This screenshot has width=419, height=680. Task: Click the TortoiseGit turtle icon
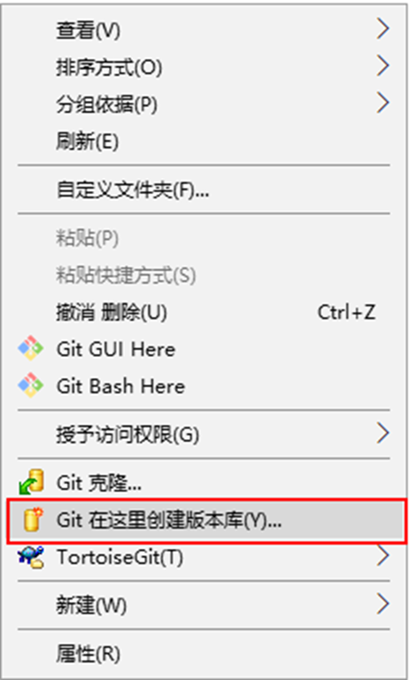[x=31, y=556]
